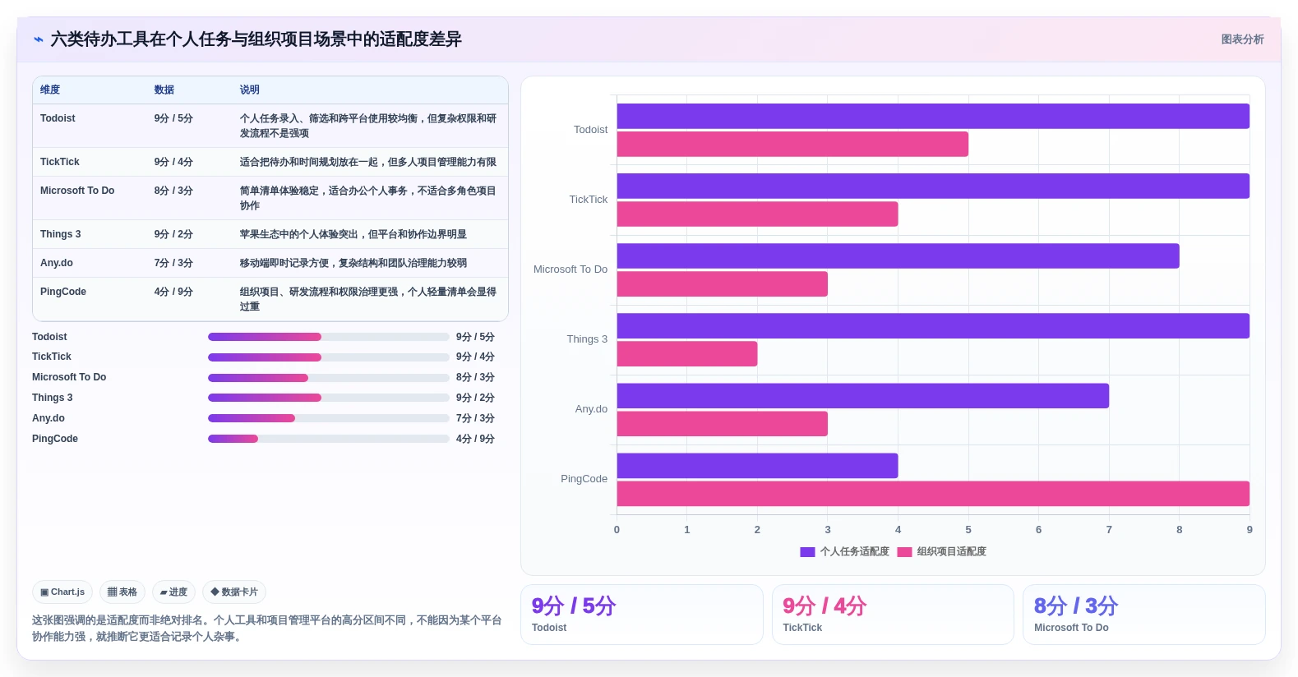Click the Any.do description 移动端即时记录方便
This screenshot has width=1298, height=677.
(353, 263)
